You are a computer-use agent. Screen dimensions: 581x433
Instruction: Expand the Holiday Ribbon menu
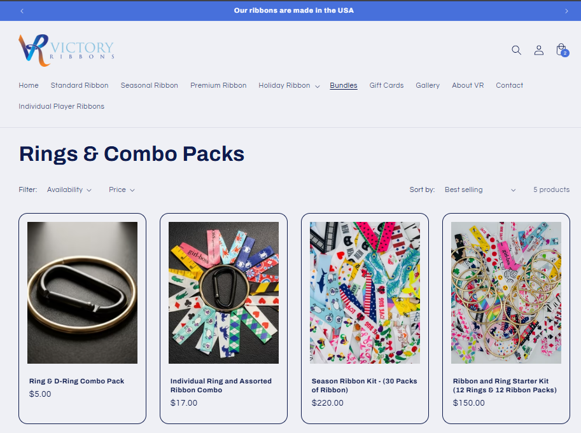(289, 85)
